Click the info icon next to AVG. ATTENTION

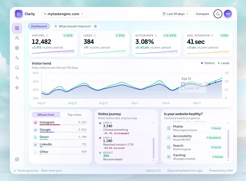[212, 35]
